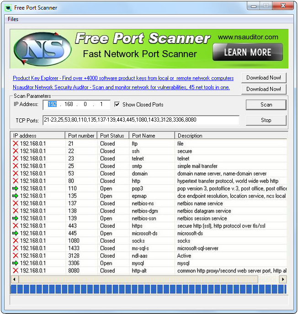Toggle the Show Closed Ports checkbox
The height and width of the screenshot is (314, 298).
pyautogui.click(x=117, y=104)
